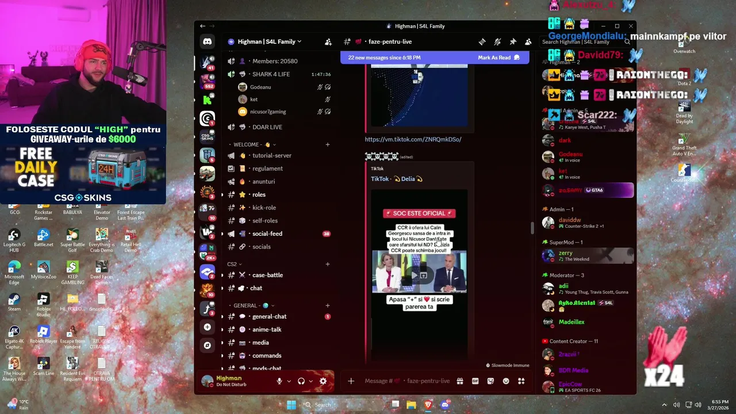Open Discover servers compass icon
Screen dimensions: 736x414
pos(207,345)
